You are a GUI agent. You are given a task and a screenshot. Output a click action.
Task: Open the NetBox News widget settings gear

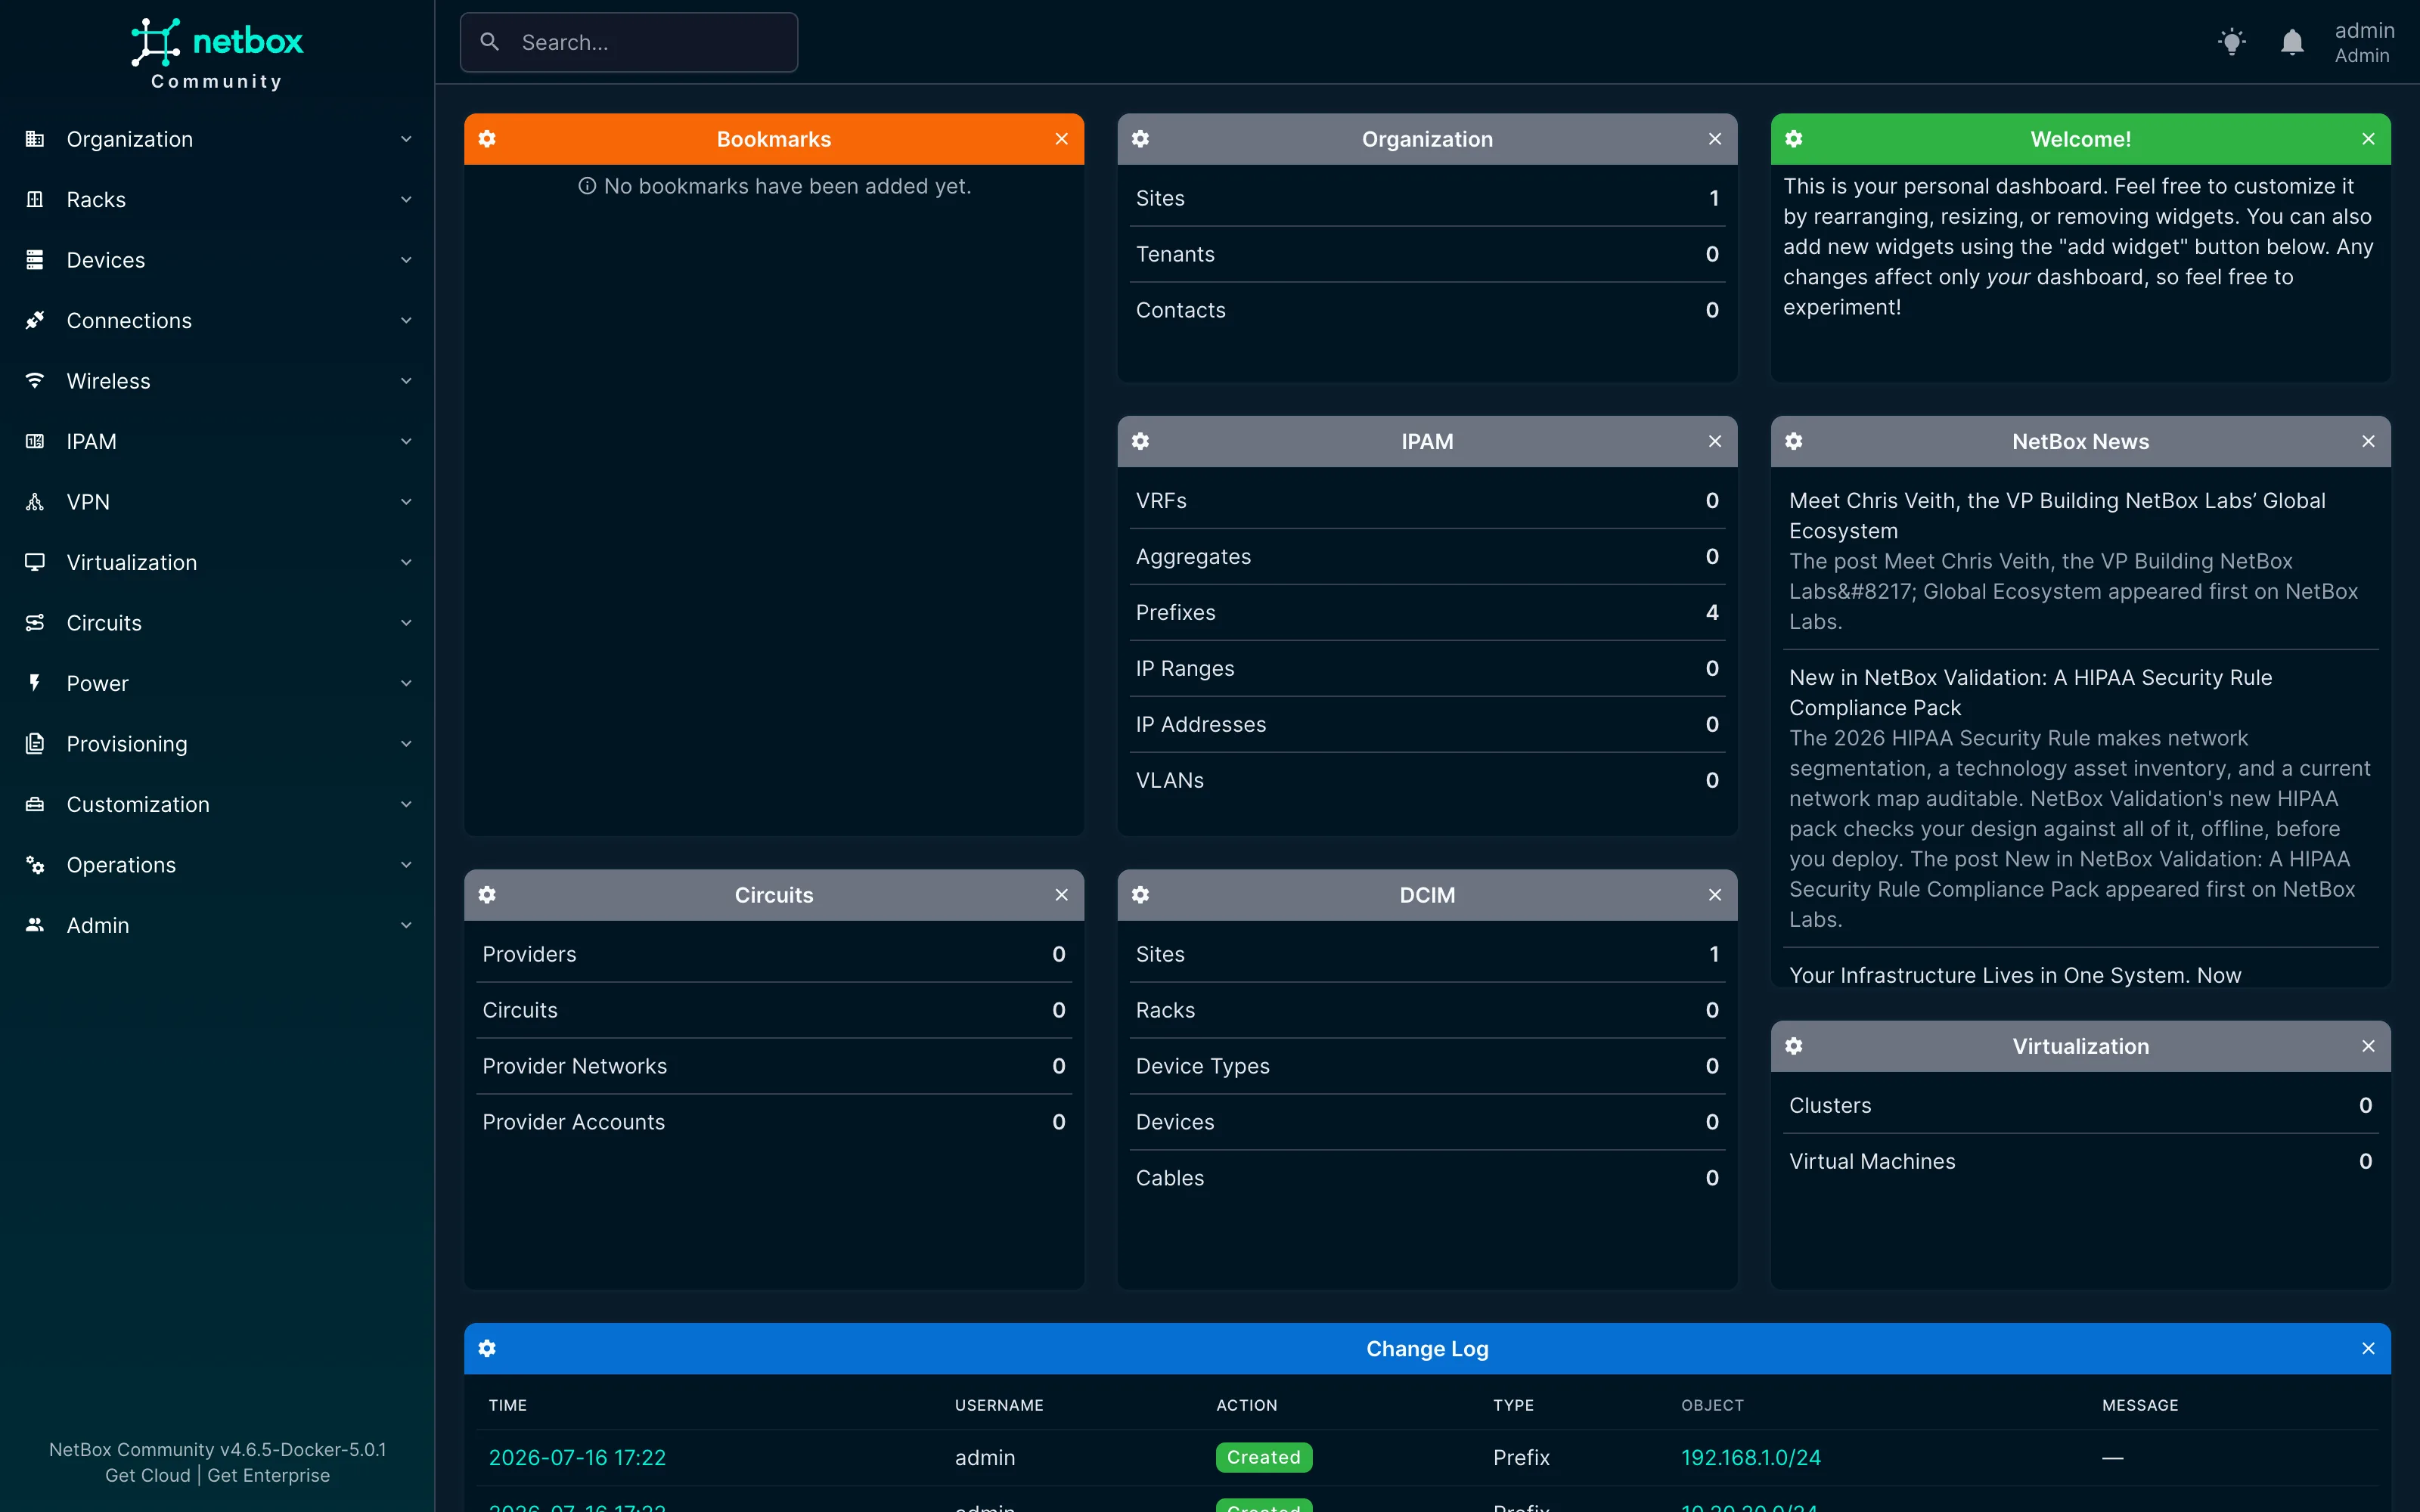click(1794, 441)
